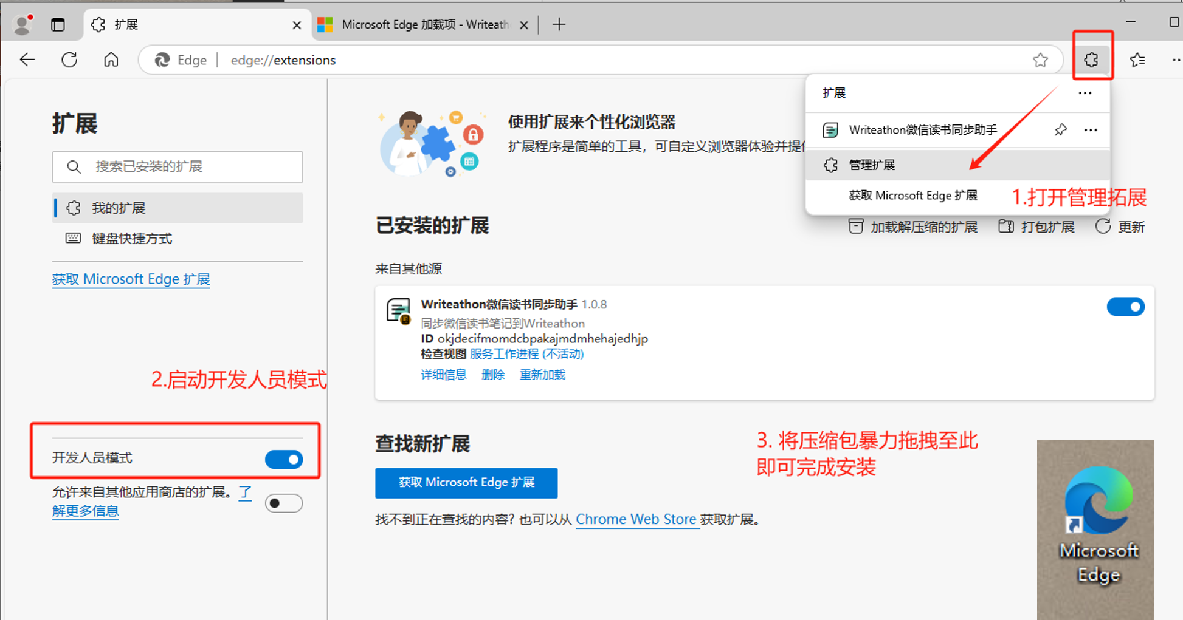Click 打包扩展 button

(1036, 227)
